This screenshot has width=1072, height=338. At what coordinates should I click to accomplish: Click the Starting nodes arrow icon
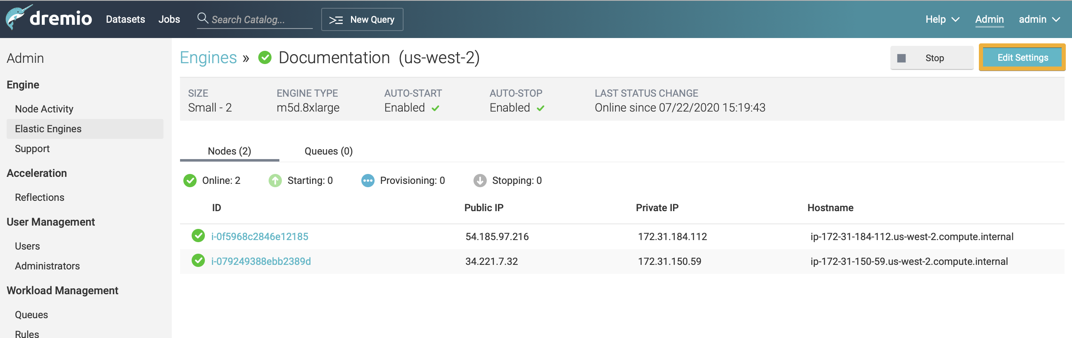275,181
